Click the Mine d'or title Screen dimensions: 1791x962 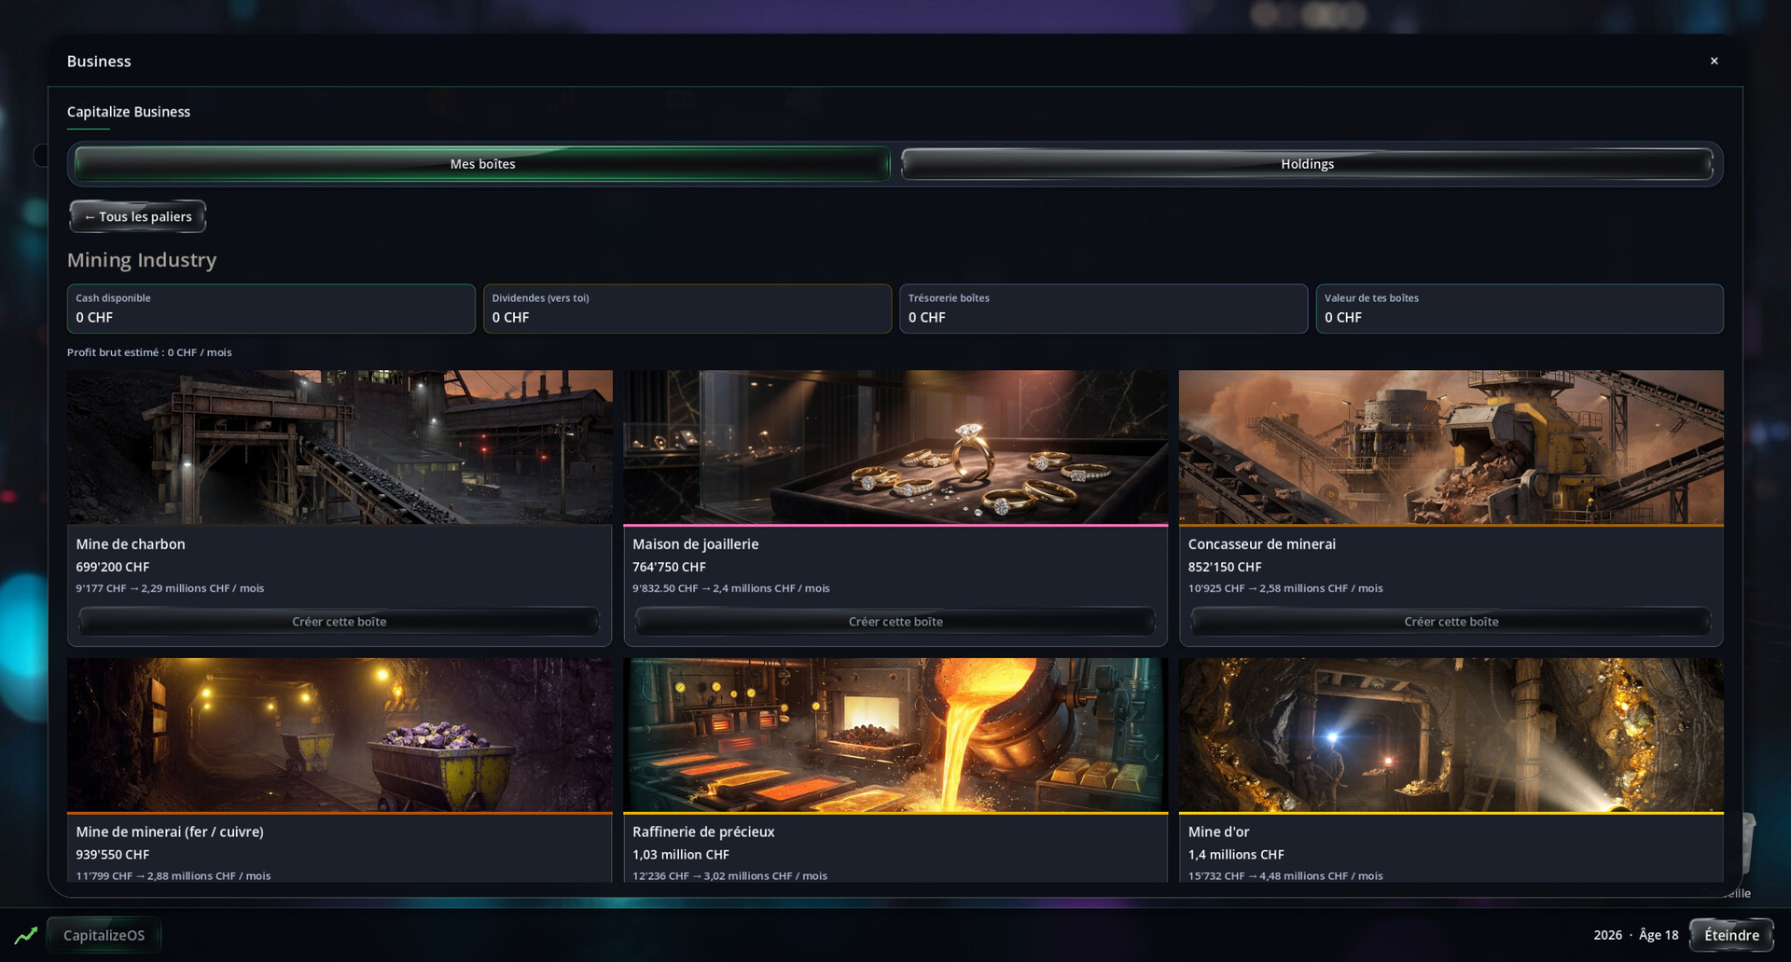[x=1218, y=831]
